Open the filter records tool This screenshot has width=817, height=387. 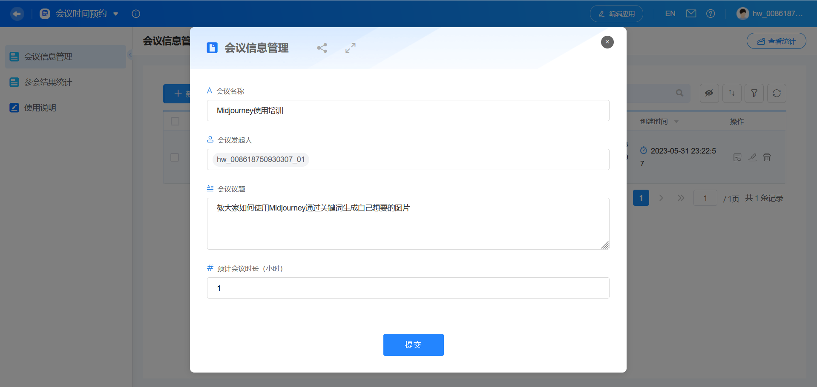[x=754, y=93]
